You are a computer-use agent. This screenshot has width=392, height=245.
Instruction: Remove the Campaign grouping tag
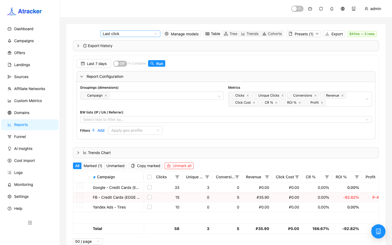click(x=106, y=96)
